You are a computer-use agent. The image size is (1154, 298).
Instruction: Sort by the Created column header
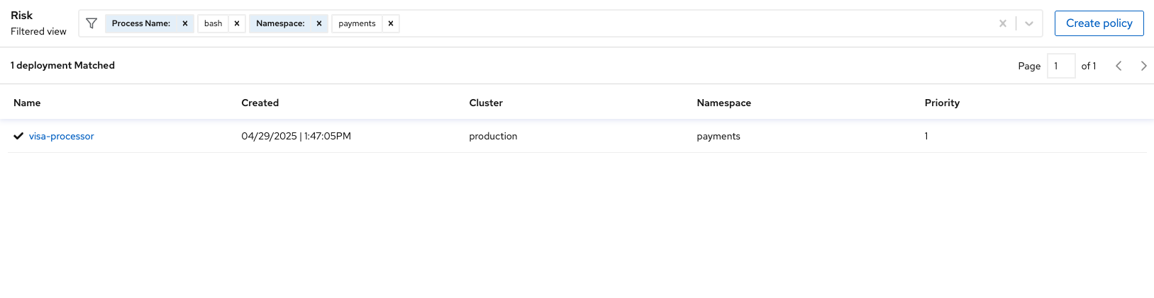pyautogui.click(x=260, y=103)
